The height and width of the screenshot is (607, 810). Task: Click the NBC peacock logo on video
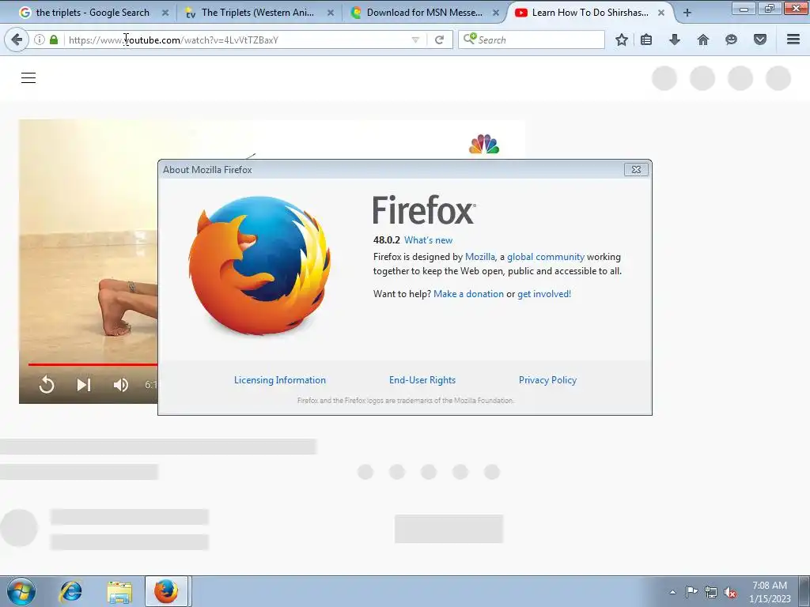[x=484, y=145]
